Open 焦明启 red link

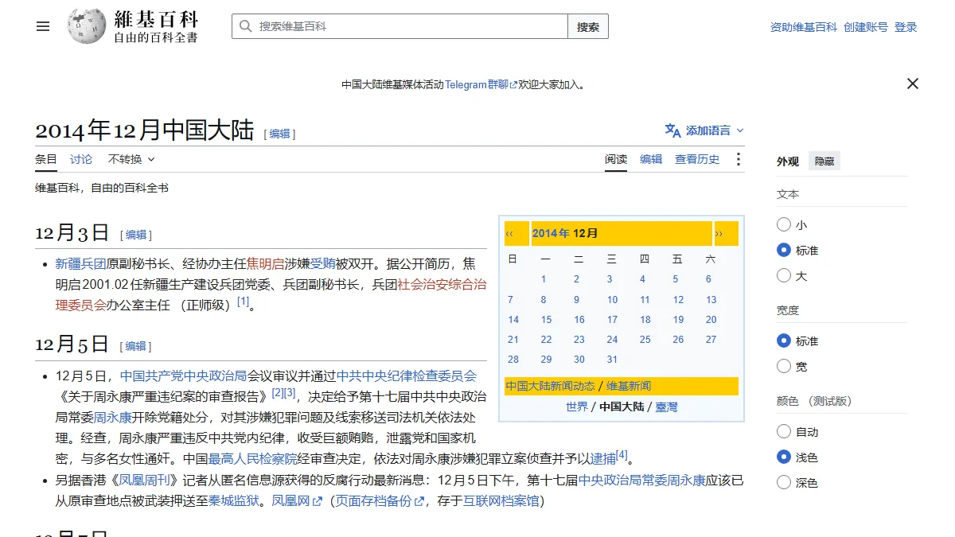pos(265,263)
